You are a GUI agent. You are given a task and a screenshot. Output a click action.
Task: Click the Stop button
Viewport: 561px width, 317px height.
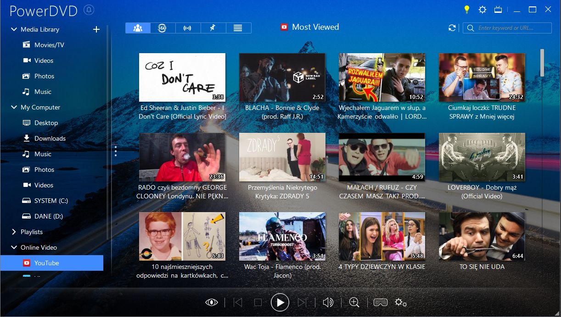(x=258, y=302)
